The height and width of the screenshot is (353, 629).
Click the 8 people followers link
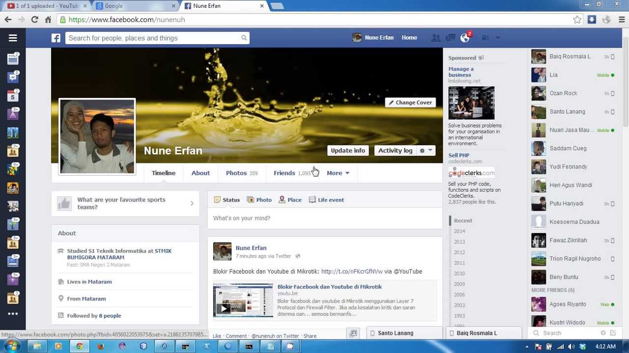pos(110,316)
